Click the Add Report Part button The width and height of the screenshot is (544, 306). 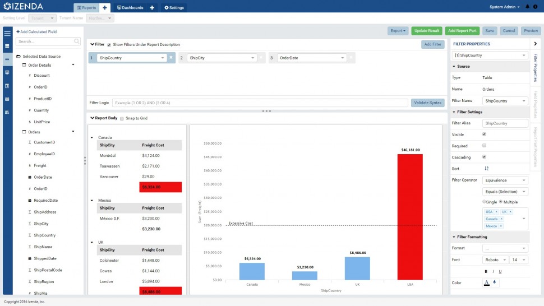(462, 31)
